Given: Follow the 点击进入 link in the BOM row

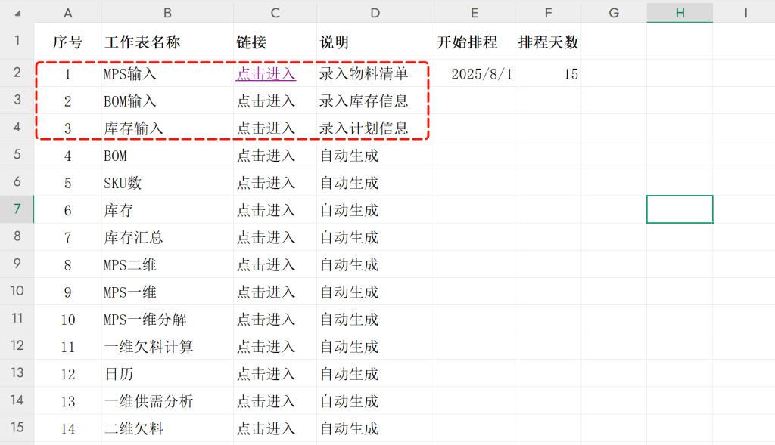Looking at the screenshot, I should (266, 156).
